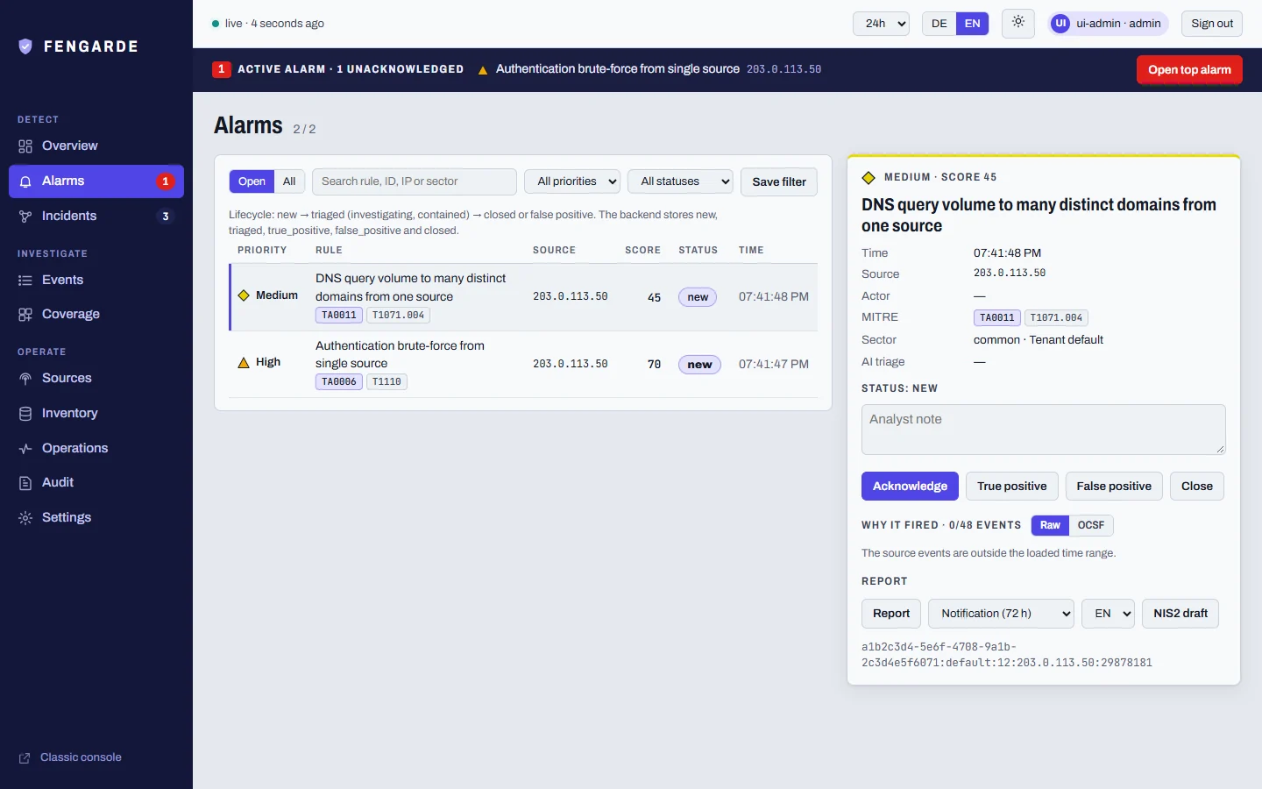Click the Acknowledge button
The image size is (1262, 789).
tap(910, 487)
